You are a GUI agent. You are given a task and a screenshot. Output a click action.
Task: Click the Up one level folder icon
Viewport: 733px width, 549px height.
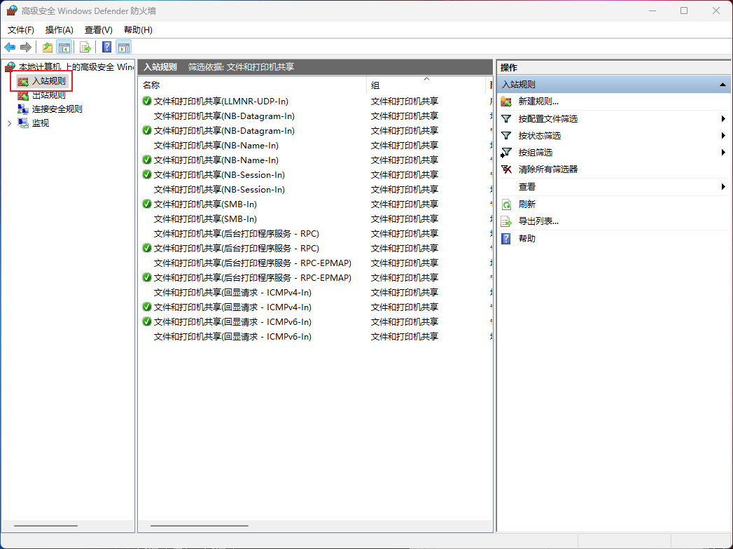[47, 47]
